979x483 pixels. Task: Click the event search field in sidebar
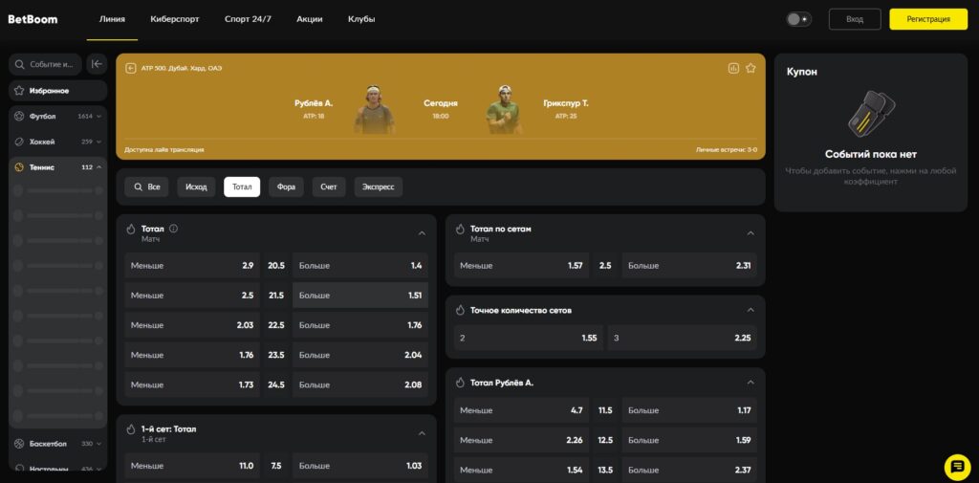coord(46,64)
